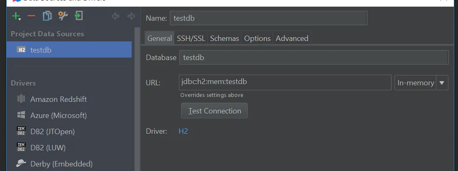The width and height of the screenshot is (458, 171).
Task: Open driver settings with the wrench icon
Action: click(63, 16)
